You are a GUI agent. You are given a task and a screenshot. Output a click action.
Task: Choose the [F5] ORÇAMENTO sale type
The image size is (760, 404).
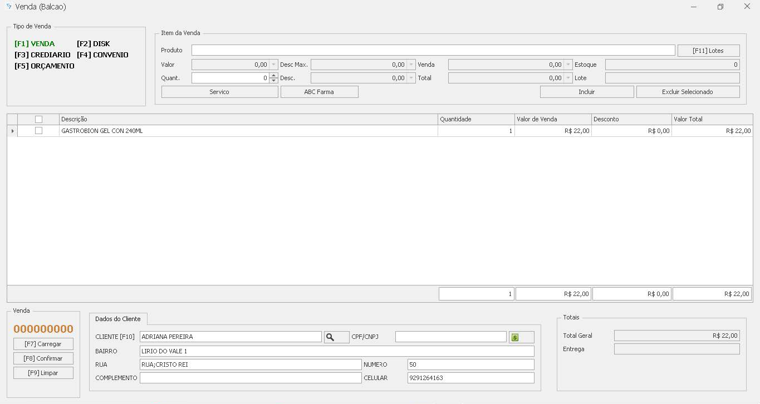[44, 66]
